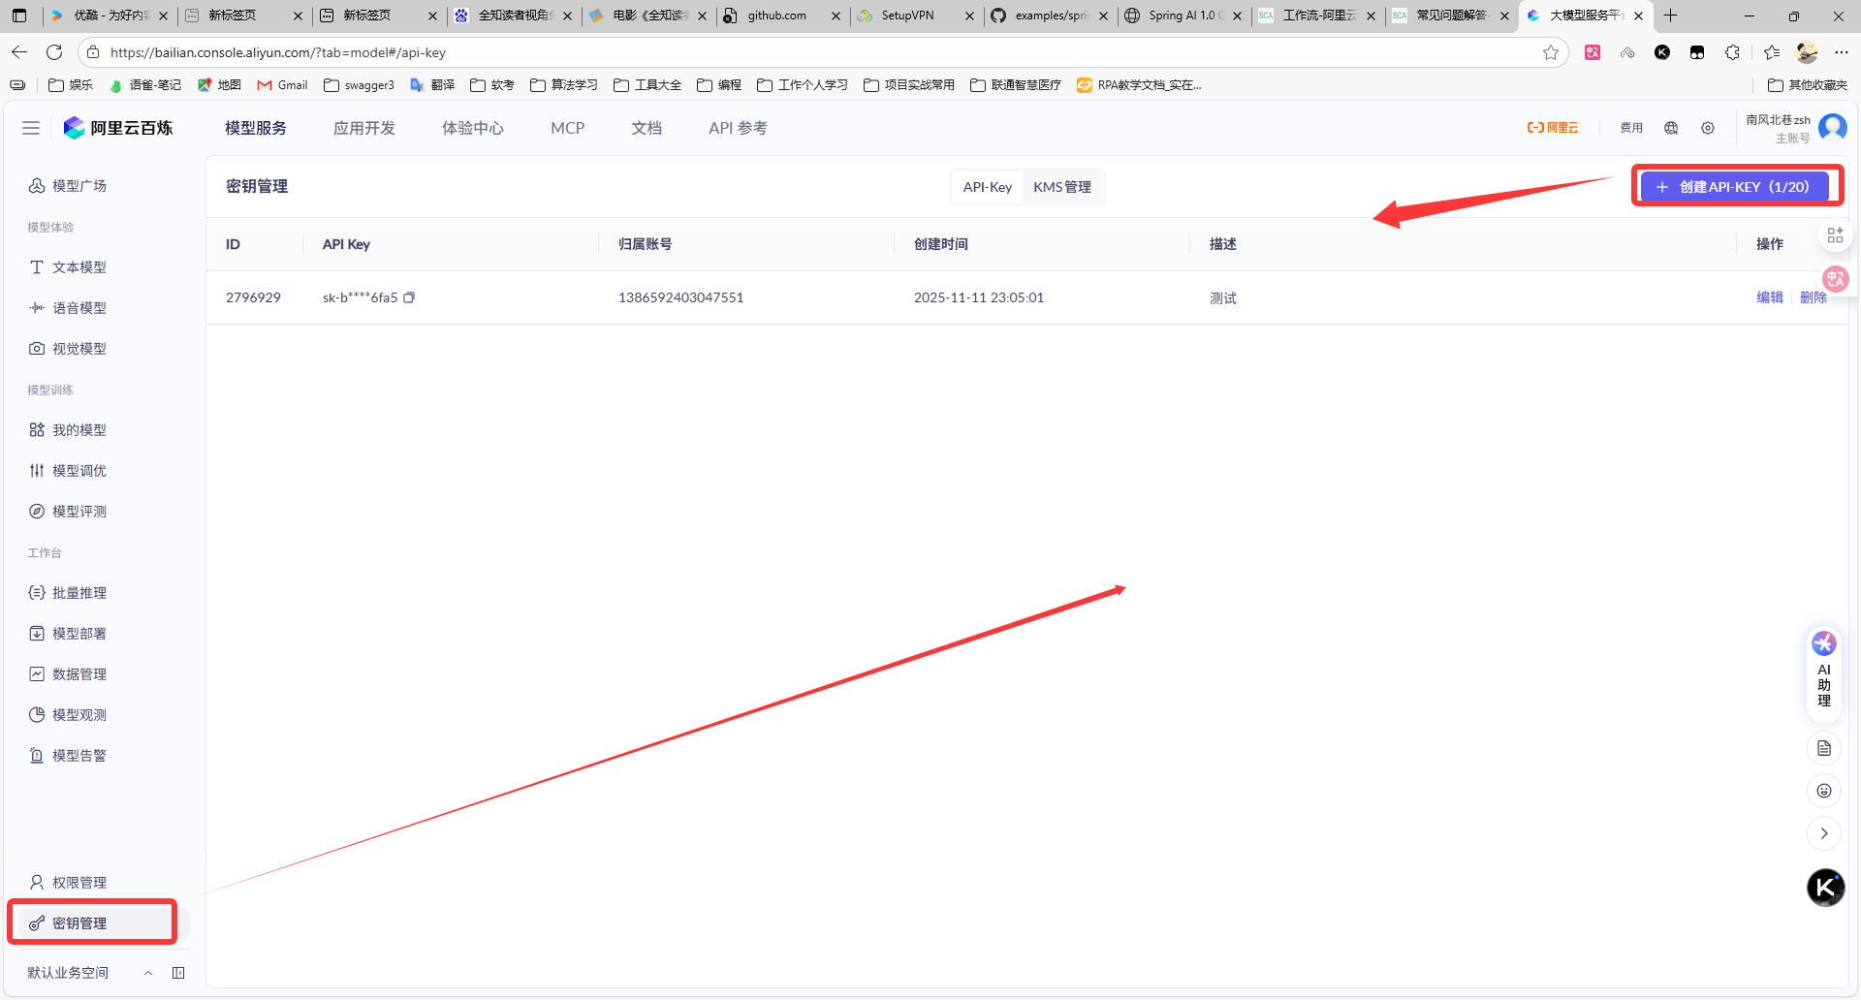Switch to the Spring AI 1.0 browser tab
This screenshot has width=1861, height=1000.
tap(1183, 16)
